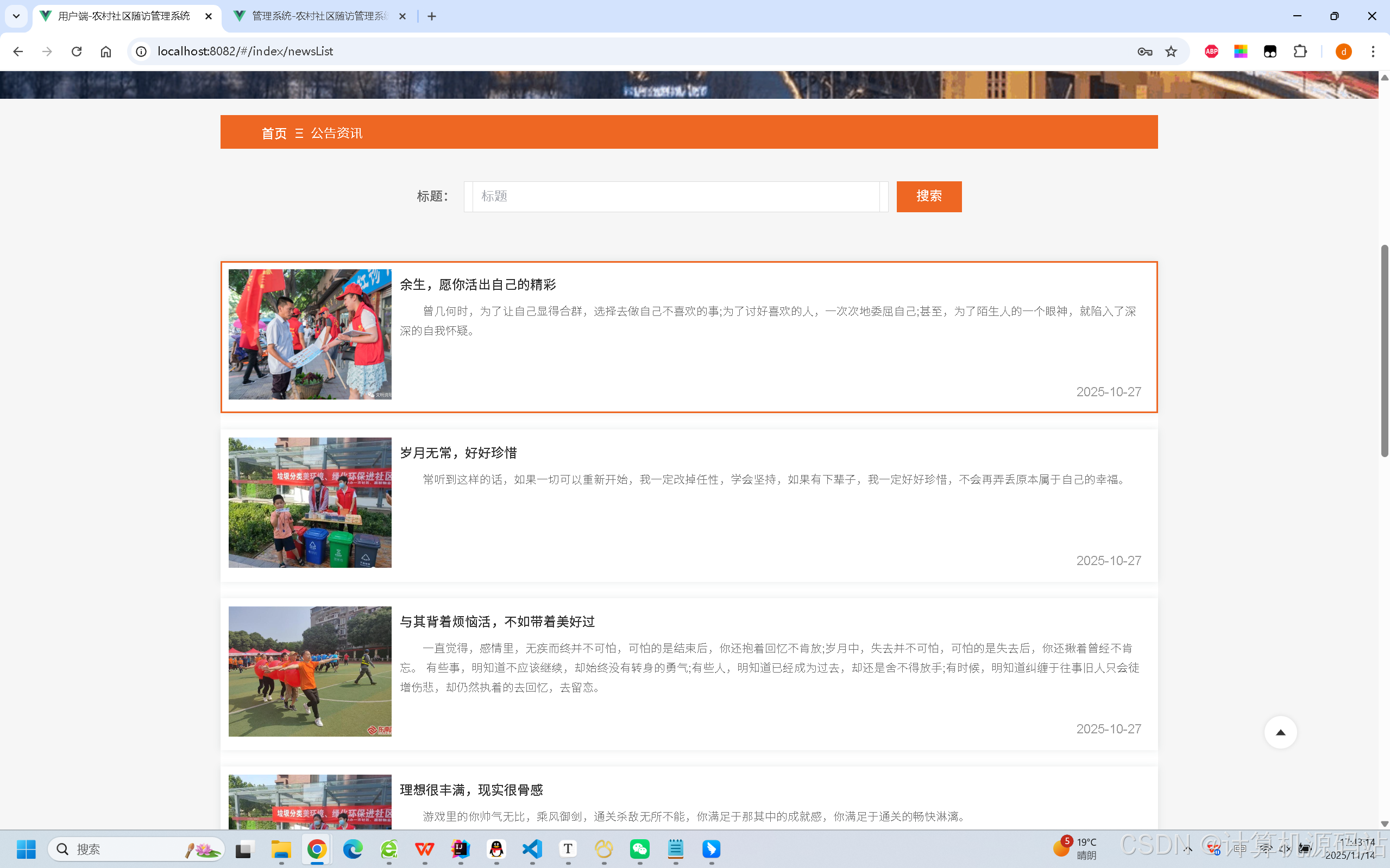Expand the tab search dropdown
The height and width of the screenshot is (868, 1390).
16,16
